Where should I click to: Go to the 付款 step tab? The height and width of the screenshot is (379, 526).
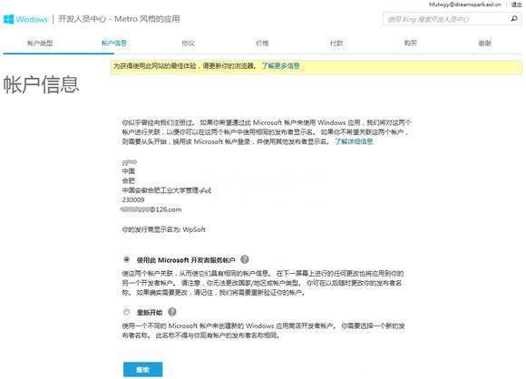[336, 43]
